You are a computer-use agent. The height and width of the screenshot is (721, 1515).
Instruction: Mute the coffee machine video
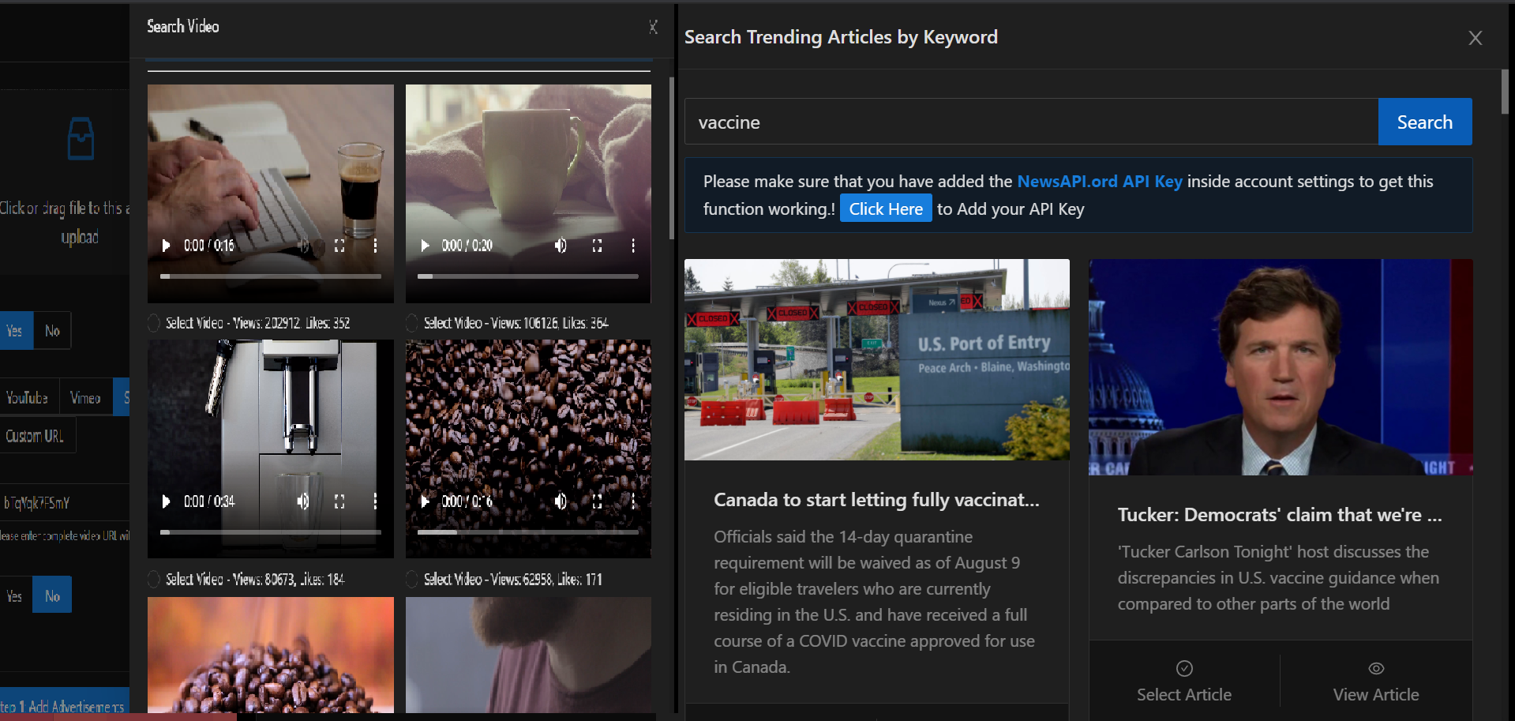point(302,501)
